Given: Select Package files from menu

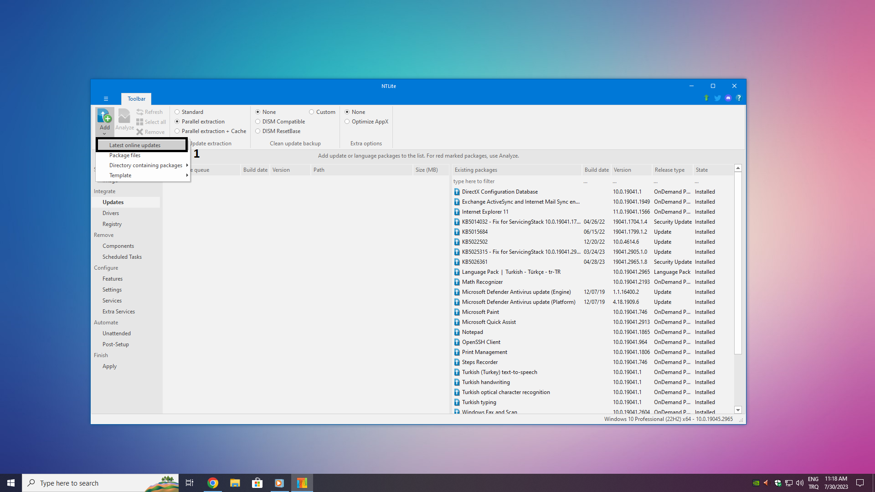Looking at the screenshot, I should pos(125,155).
